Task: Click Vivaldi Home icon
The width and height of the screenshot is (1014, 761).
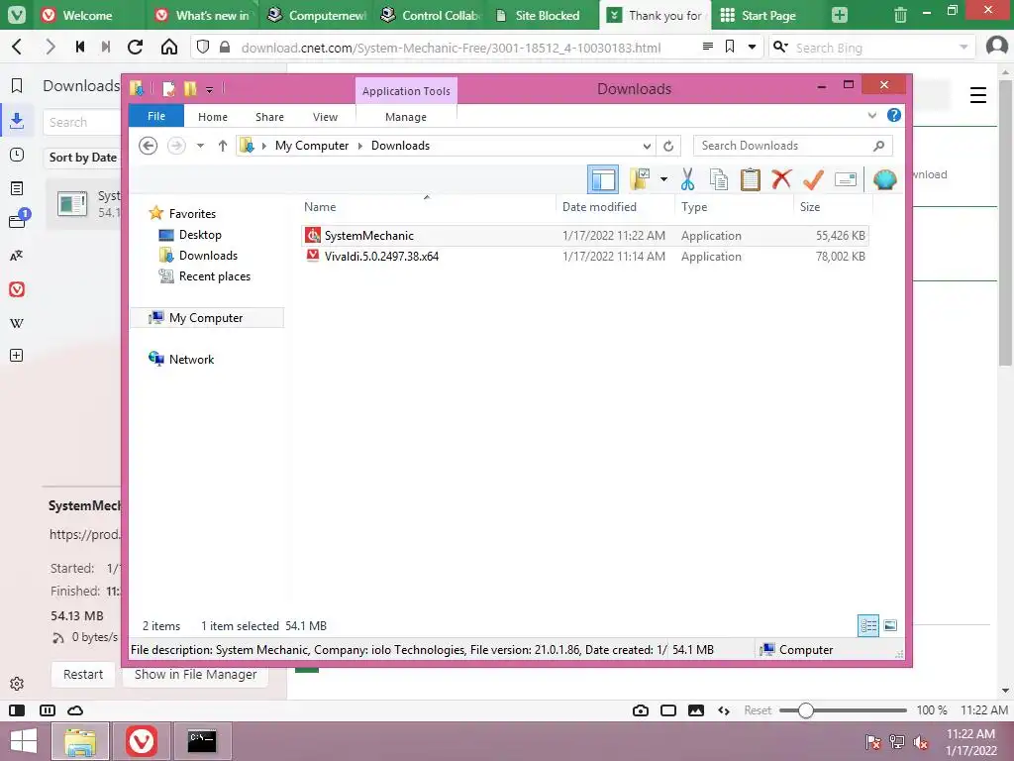Action: tap(169, 47)
